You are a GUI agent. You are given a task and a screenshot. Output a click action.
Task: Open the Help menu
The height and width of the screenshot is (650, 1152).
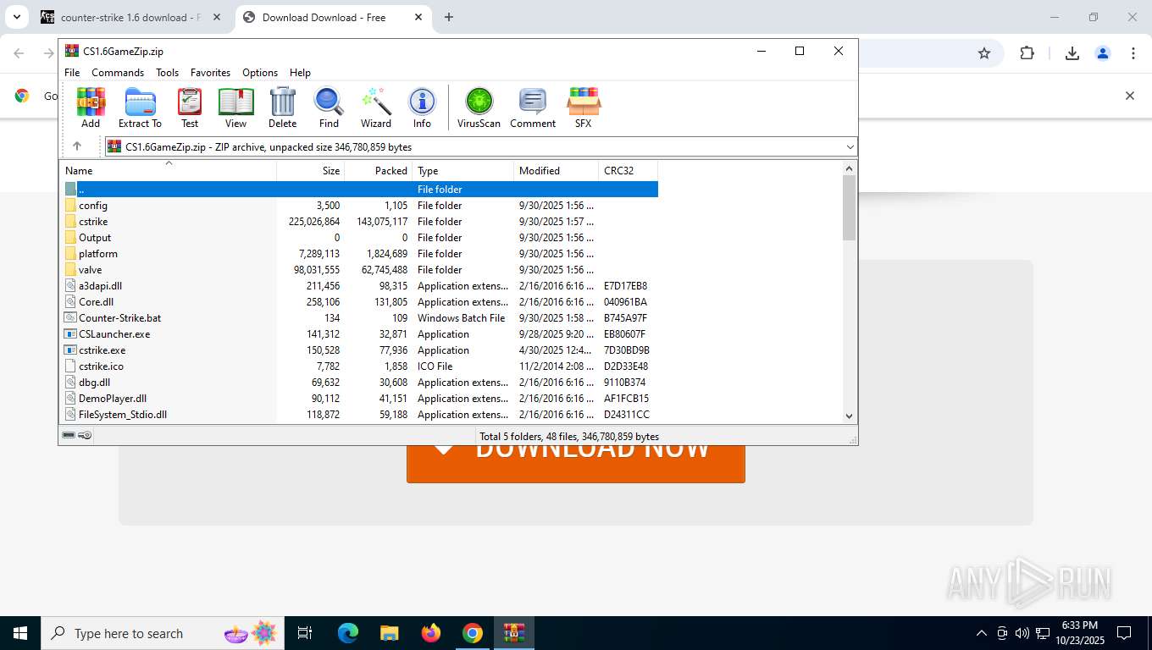tap(300, 73)
